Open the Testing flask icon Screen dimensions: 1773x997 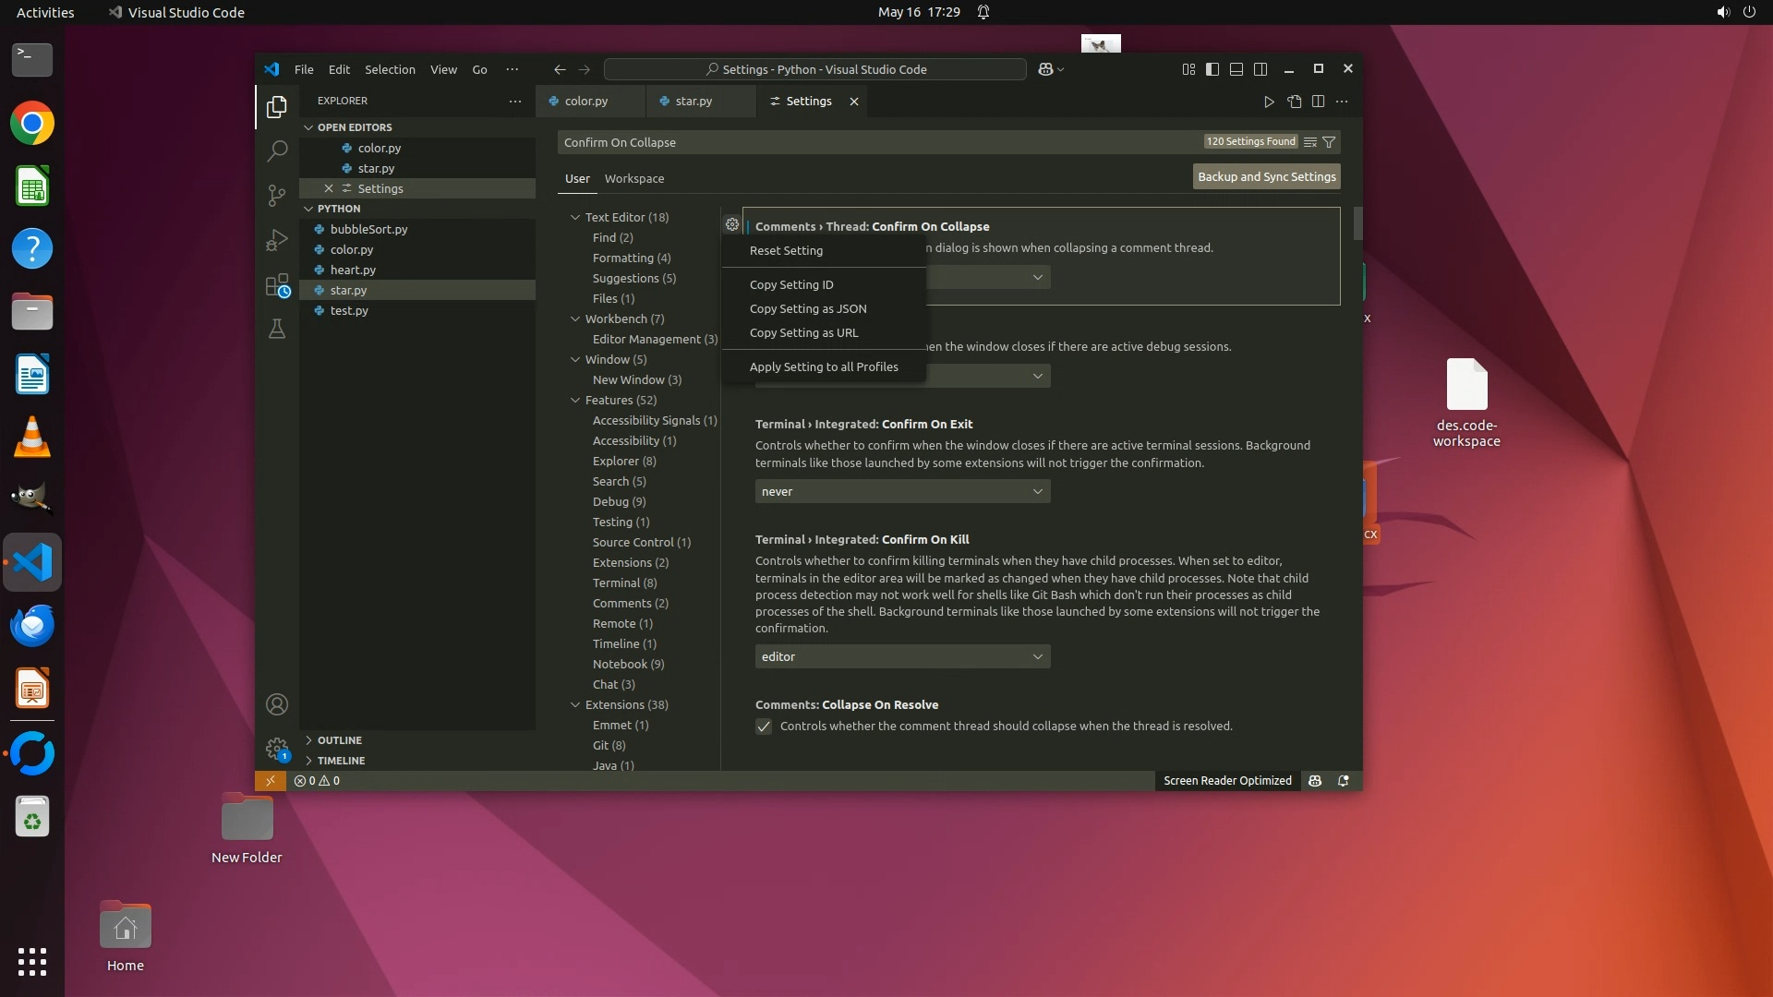point(277,329)
